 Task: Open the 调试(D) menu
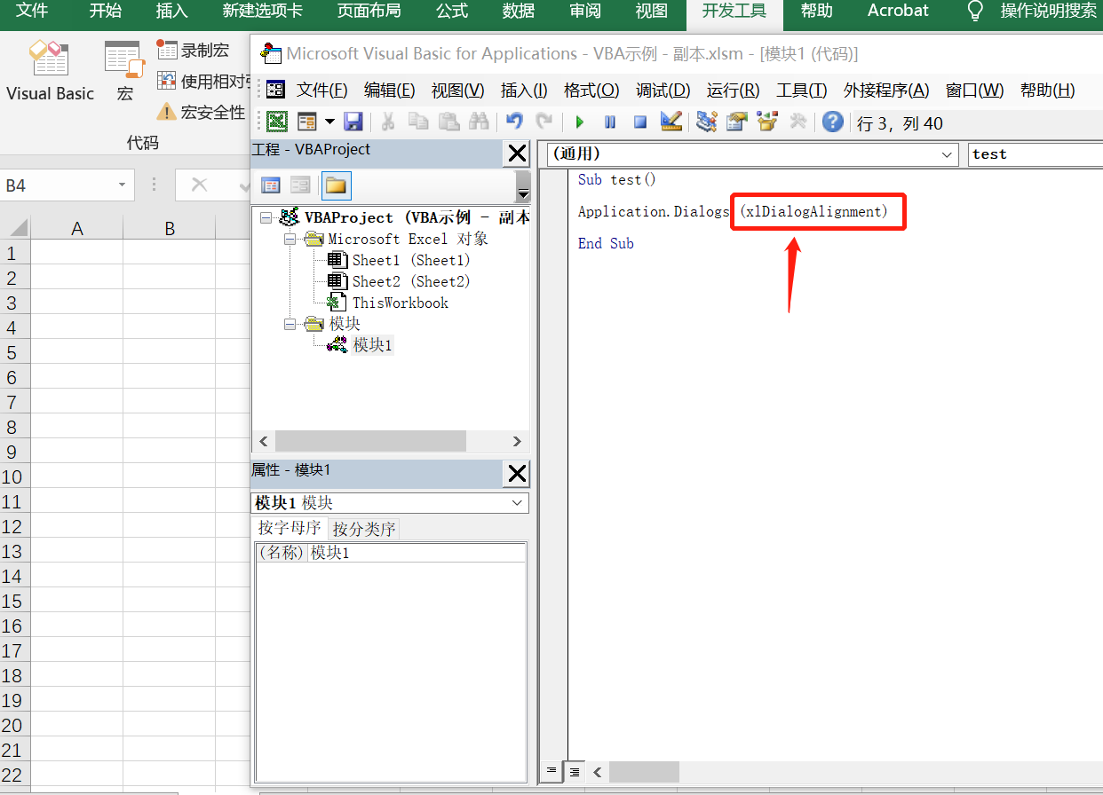663,91
